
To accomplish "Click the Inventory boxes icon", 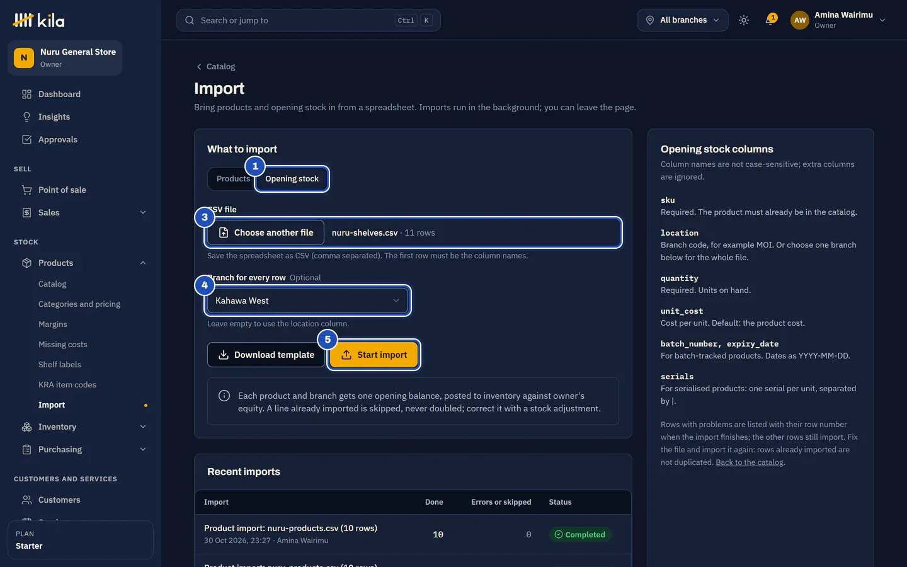I will click(x=26, y=427).
